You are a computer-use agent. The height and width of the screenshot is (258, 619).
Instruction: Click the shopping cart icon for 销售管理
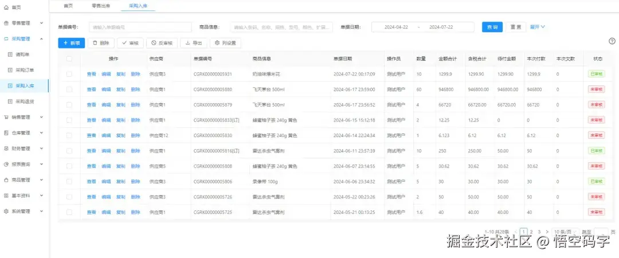[6, 118]
